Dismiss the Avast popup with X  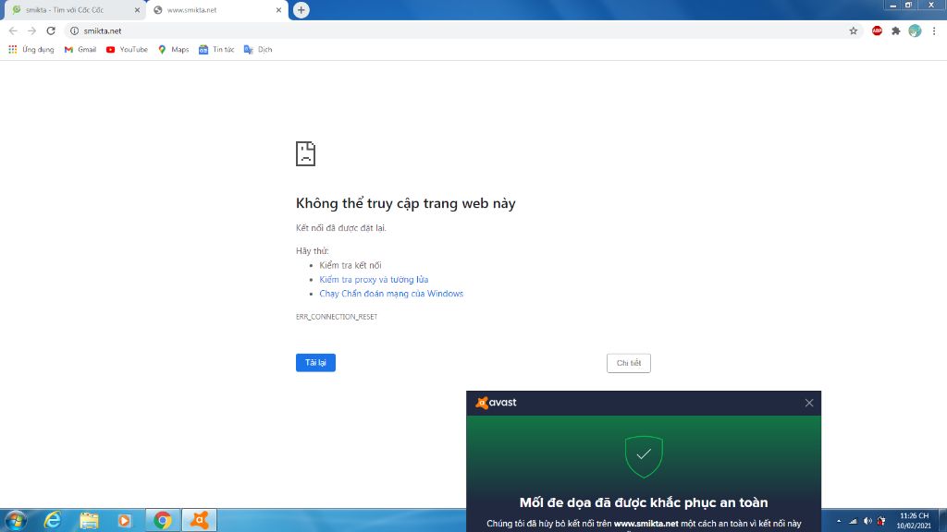pyautogui.click(x=808, y=403)
